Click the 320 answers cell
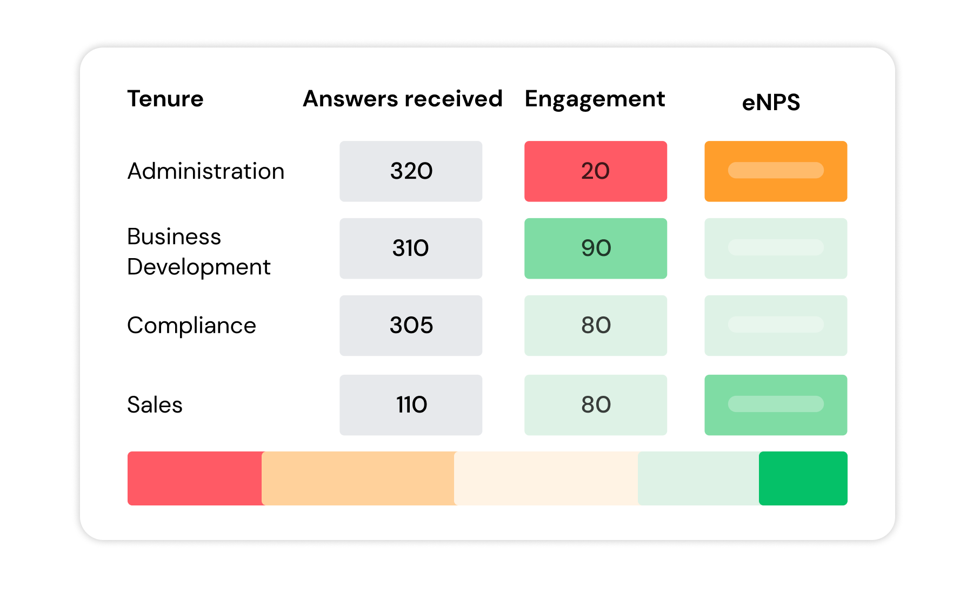 [411, 171]
